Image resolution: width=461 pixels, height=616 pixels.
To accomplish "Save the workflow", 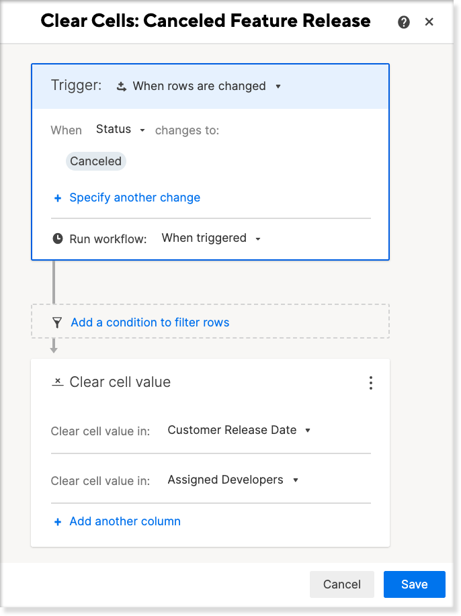I will (414, 584).
